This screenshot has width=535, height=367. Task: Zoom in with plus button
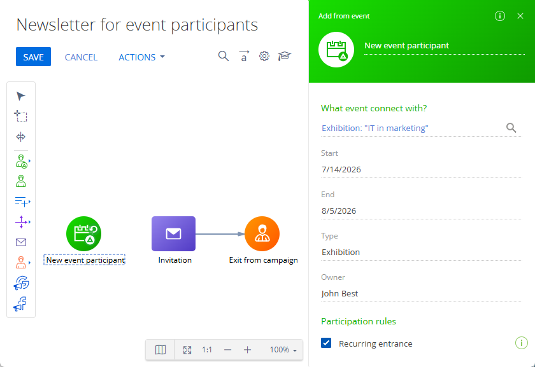[x=247, y=350]
